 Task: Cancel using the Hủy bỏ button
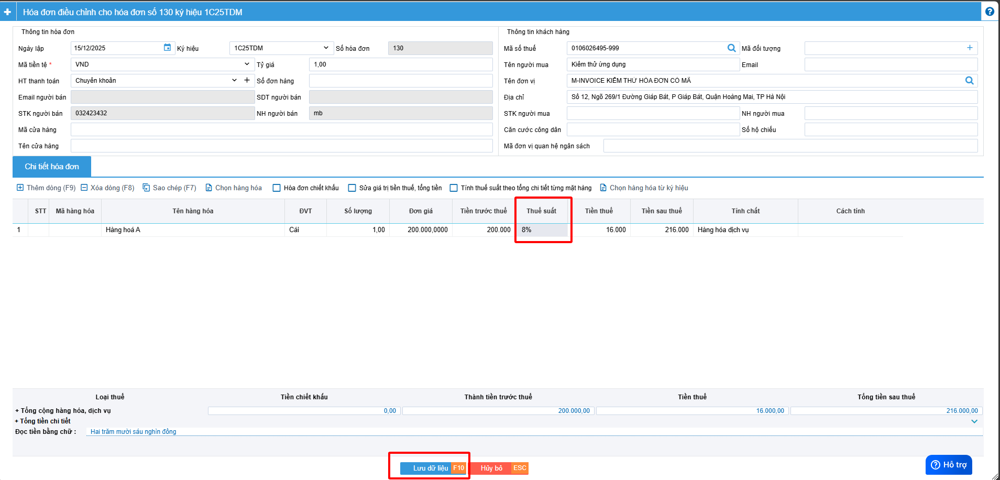point(491,468)
